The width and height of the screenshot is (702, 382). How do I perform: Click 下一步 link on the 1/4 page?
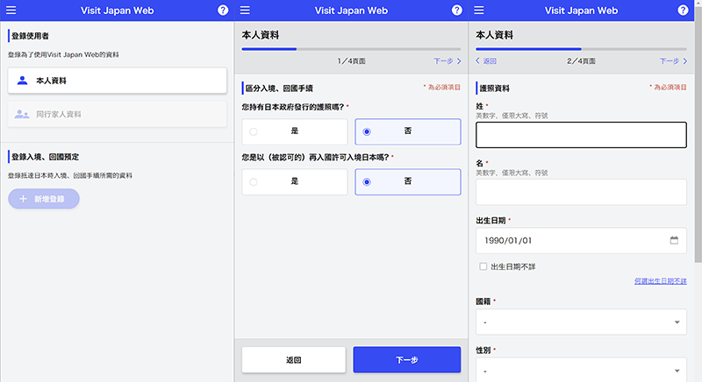[447, 60]
